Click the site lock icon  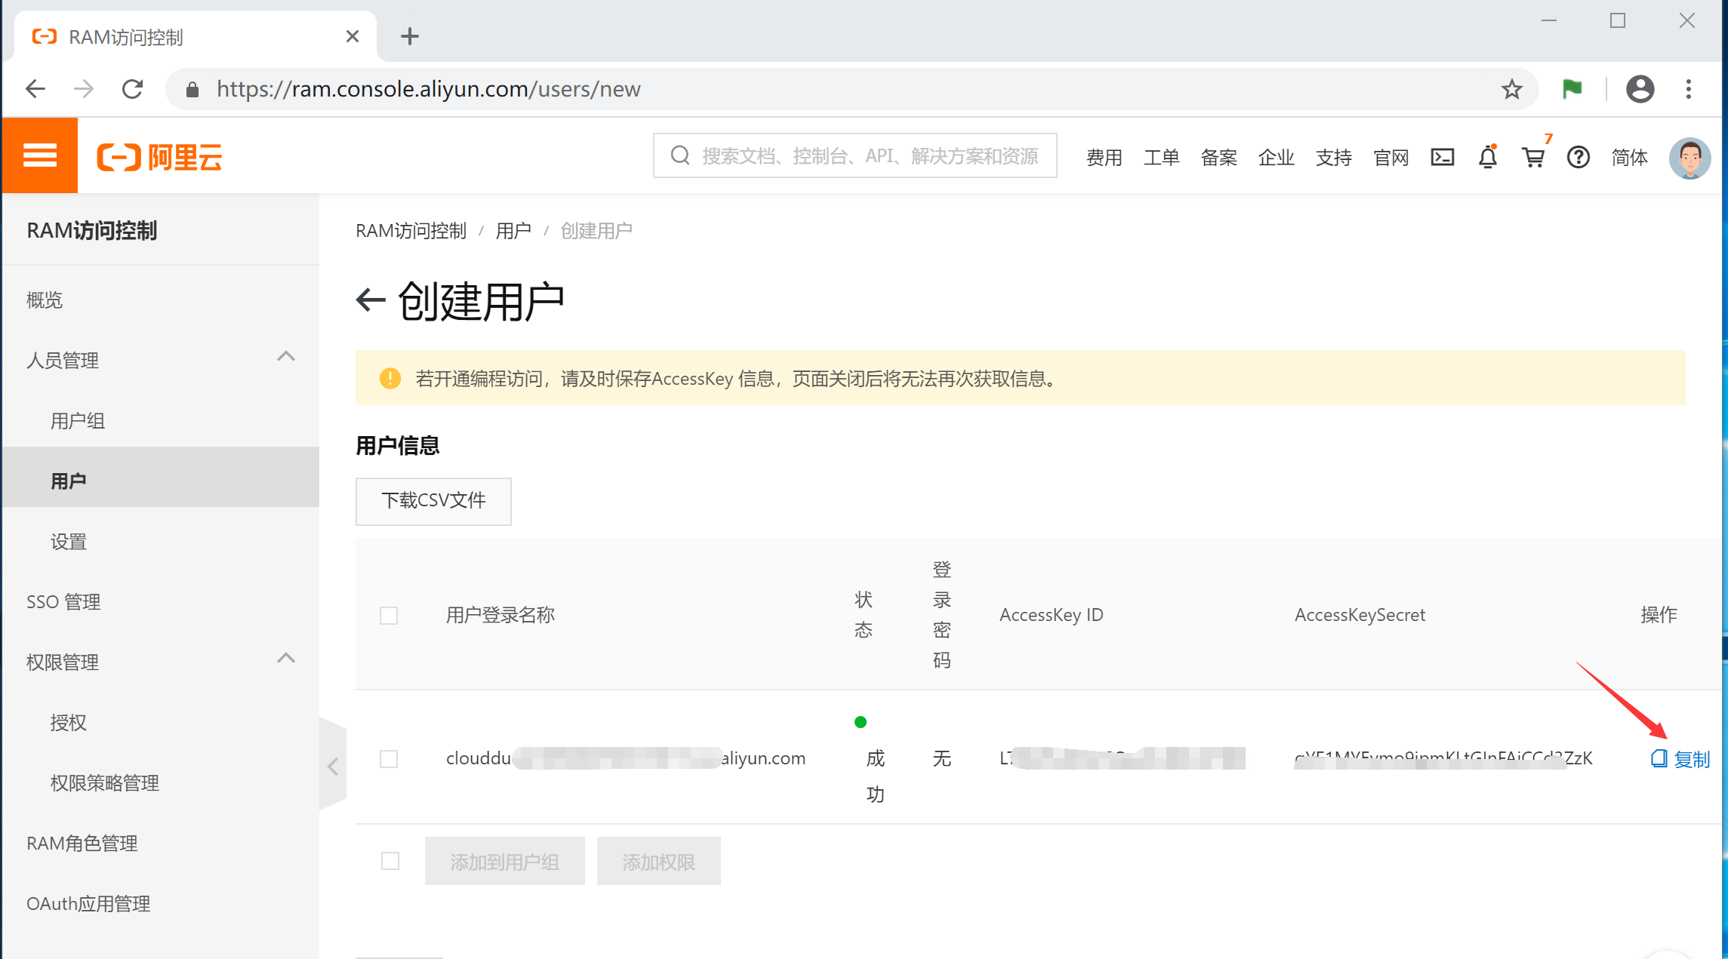pyautogui.click(x=193, y=90)
